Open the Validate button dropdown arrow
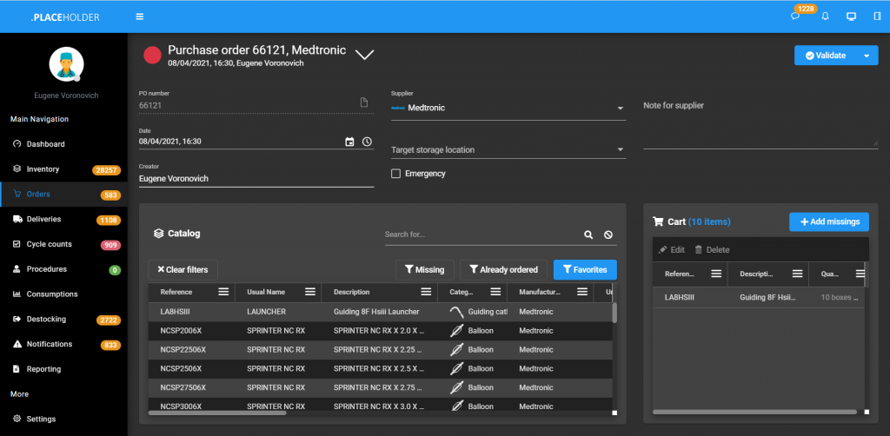890x436 pixels. coord(866,56)
